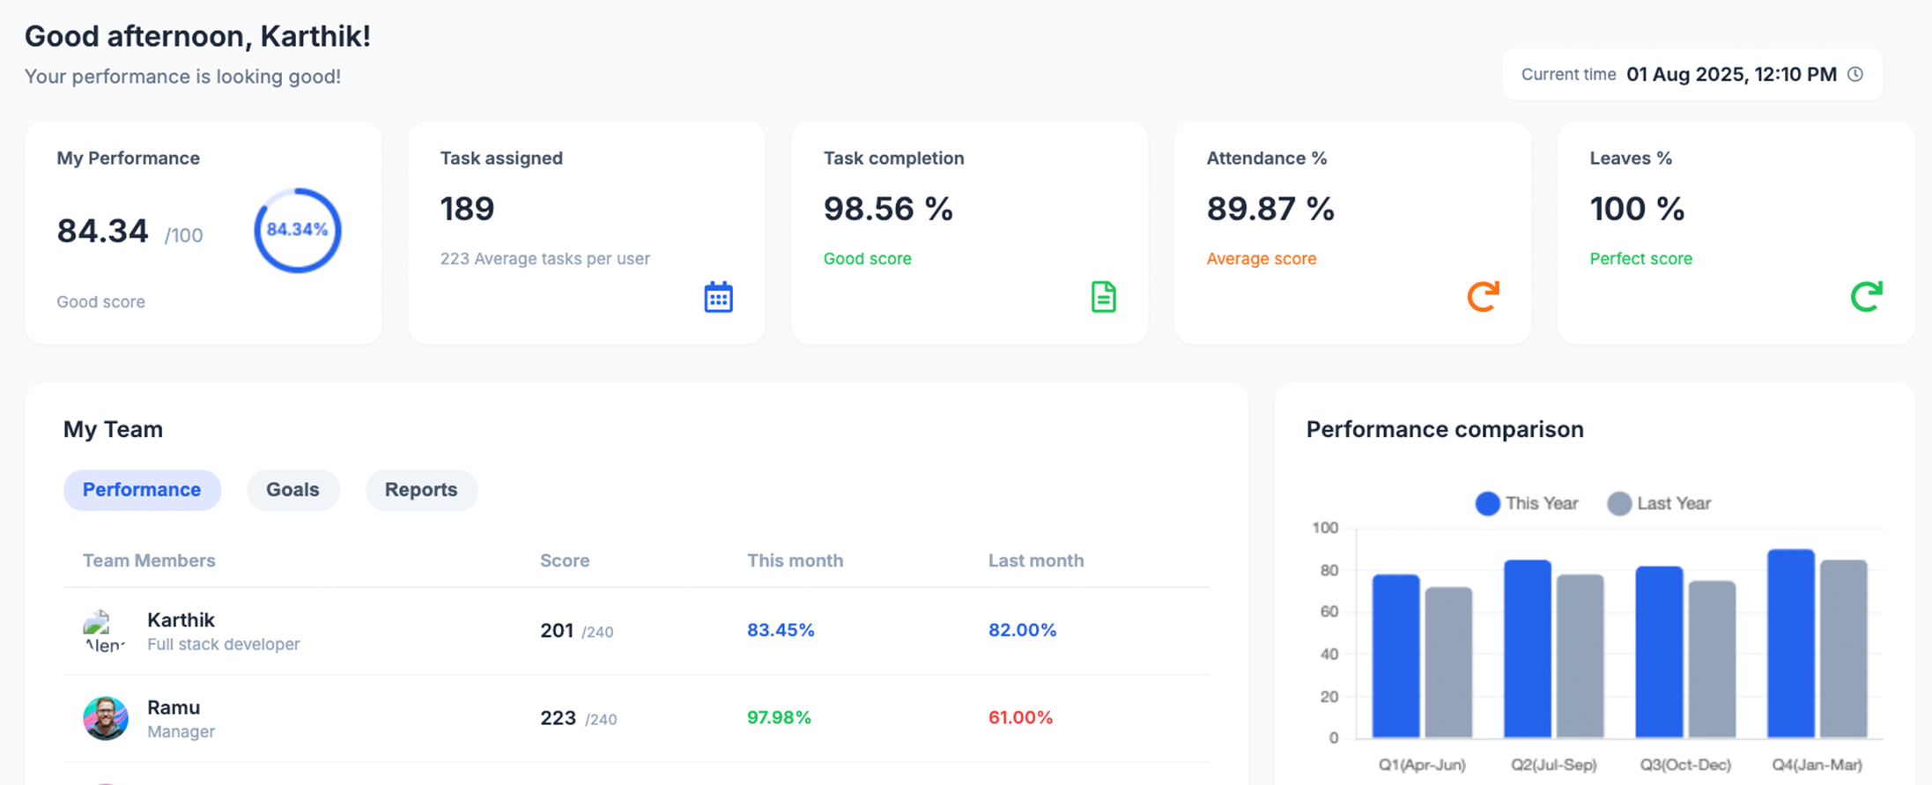
Task: Click the Average score label in Attendance card
Action: point(1262,258)
